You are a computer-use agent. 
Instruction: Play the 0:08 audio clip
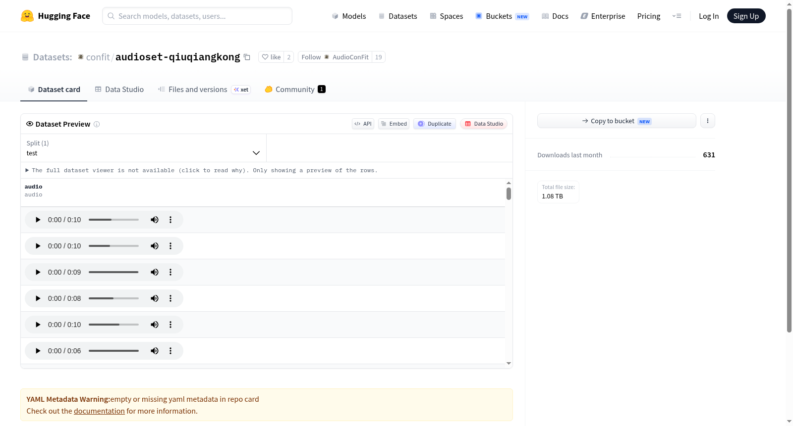[x=38, y=298]
